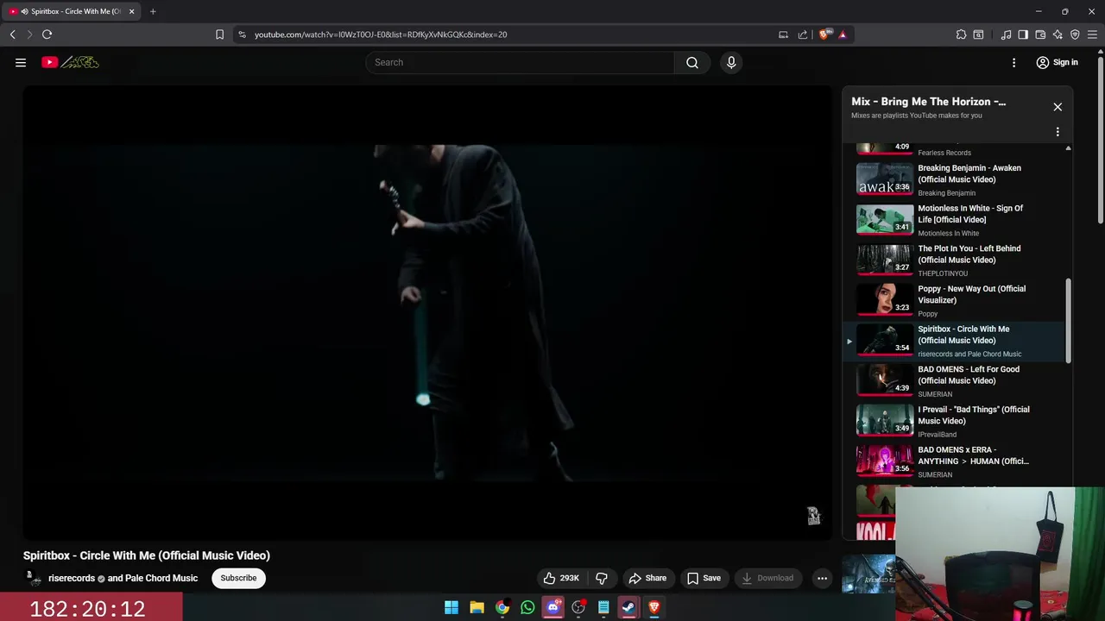The height and width of the screenshot is (621, 1105).
Task: Click the address bar URL
Action: 381,34
